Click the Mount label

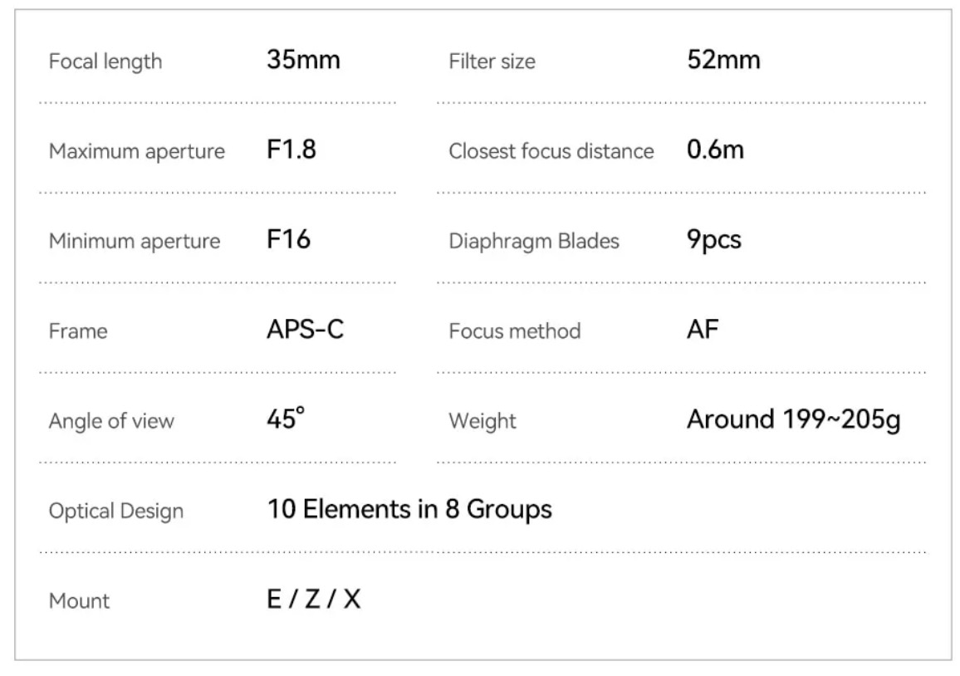tap(80, 601)
